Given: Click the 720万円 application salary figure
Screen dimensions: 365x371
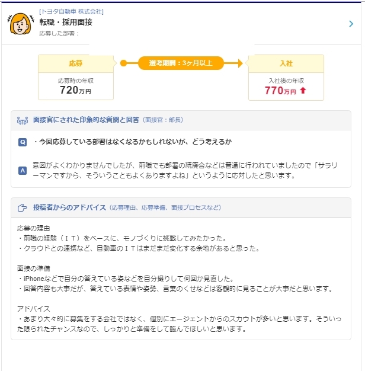Looking at the screenshot, I should tap(75, 90).
